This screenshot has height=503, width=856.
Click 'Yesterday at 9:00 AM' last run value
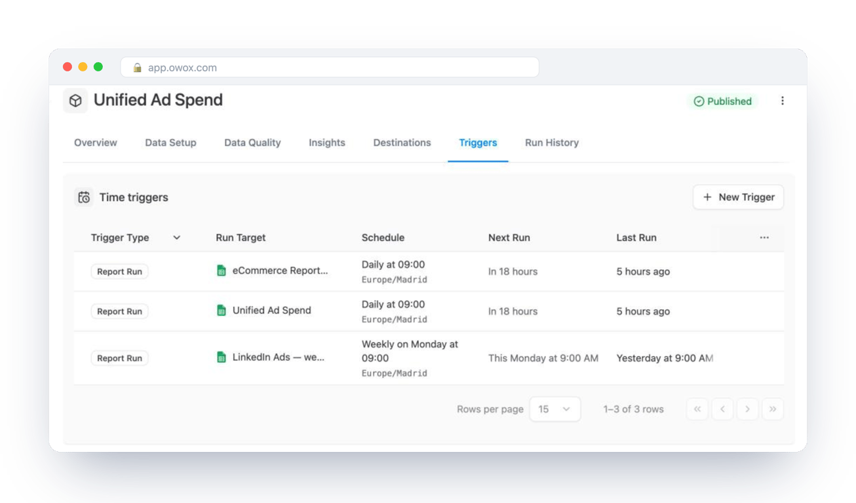[665, 358]
